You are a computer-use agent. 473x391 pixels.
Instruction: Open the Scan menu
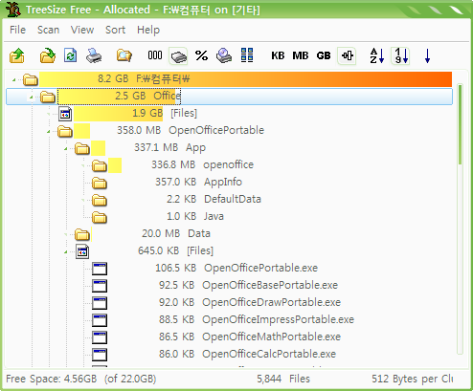coord(48,30)
